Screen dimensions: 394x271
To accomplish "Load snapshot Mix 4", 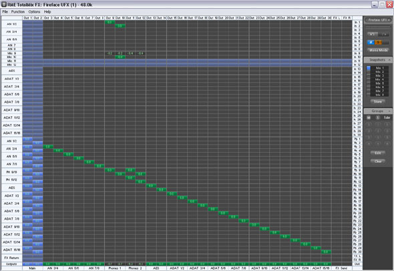I will (379, 79).
